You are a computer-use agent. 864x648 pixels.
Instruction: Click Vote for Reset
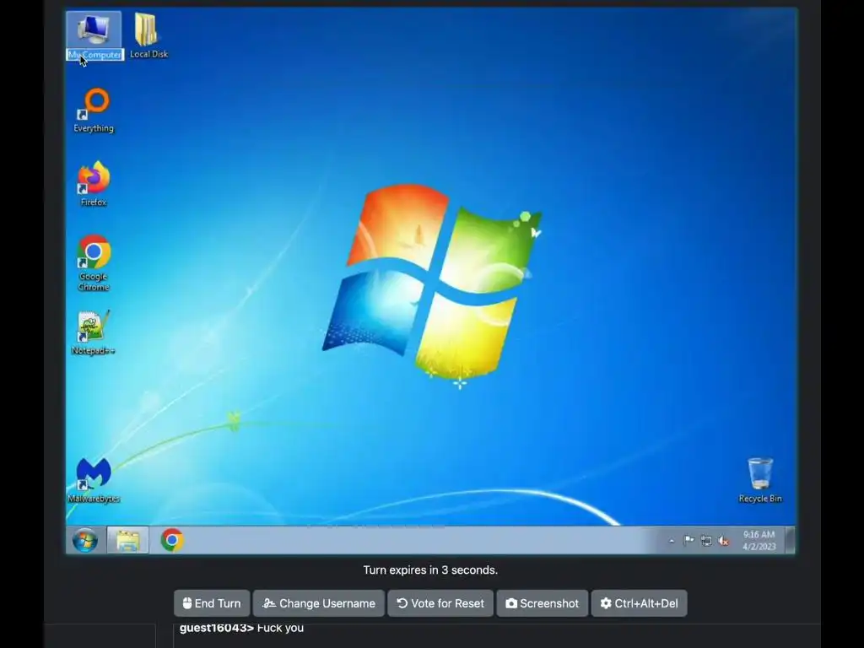tap(440, 603)
